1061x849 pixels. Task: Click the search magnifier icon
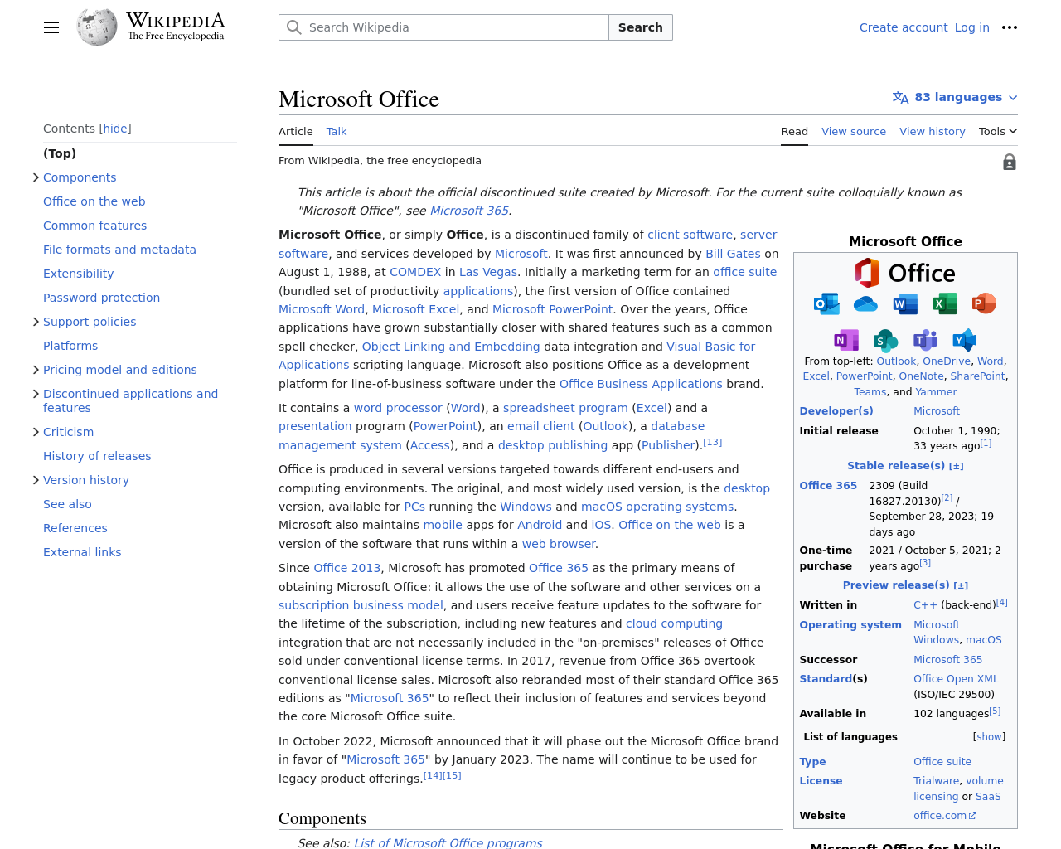(294, 27)
